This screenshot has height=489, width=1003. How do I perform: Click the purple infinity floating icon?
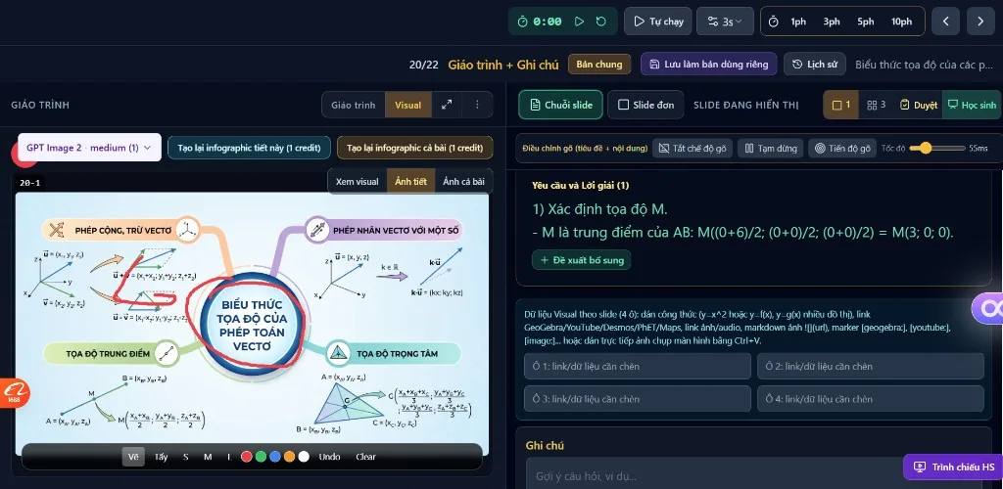[988, 310]
